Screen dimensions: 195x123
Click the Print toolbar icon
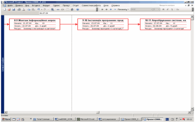point(19,9)
